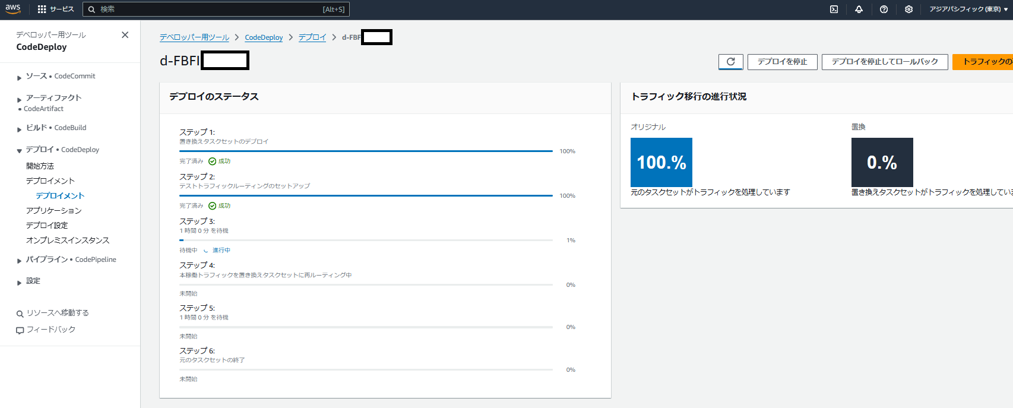Click the search bar field
This screenshot has width=1013, height=408.
pos(216,10)
